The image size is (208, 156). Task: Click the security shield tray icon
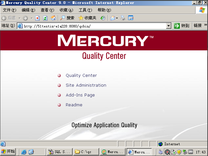pyautogui.click(x=179, y=152)
